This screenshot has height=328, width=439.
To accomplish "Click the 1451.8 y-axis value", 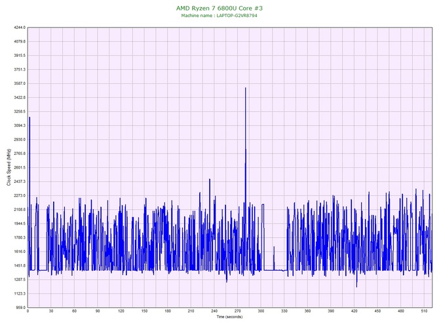I will point(20,266).
